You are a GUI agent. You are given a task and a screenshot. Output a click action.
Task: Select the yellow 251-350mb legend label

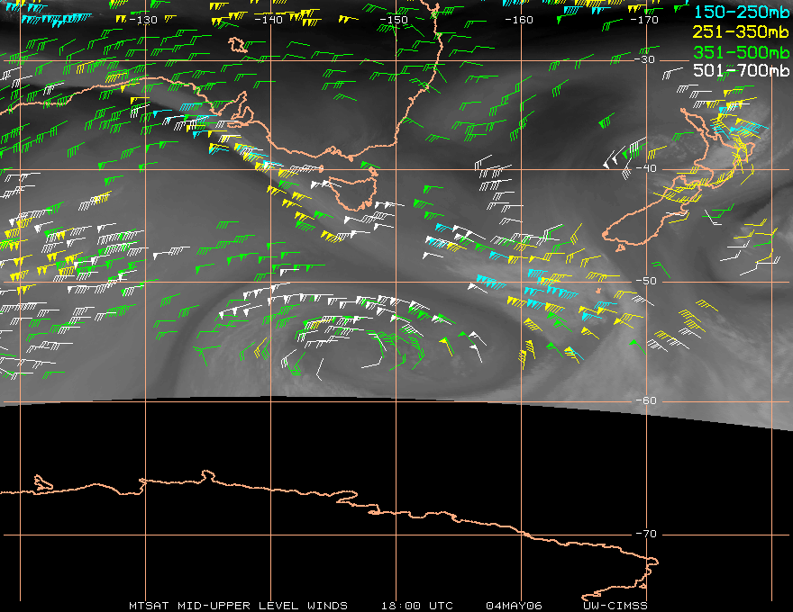tap(742, 31)
